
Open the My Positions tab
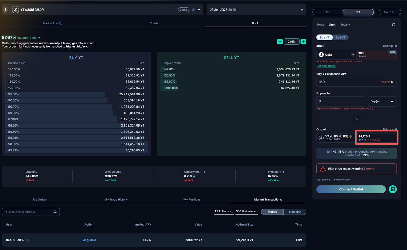(x=192, y=199)
